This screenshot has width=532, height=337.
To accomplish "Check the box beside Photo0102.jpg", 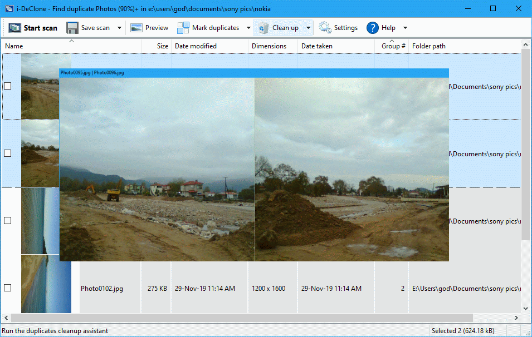I will [8, 288].
